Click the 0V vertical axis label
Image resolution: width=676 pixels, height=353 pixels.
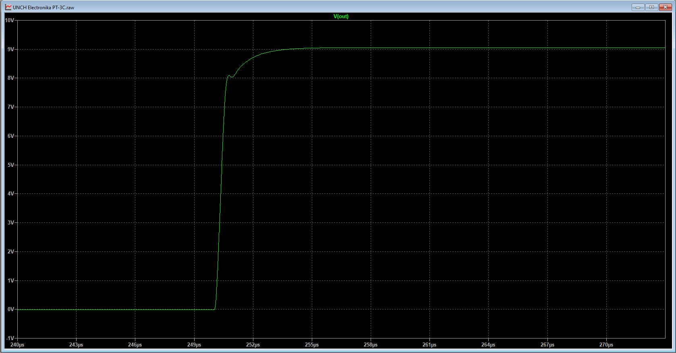point(11,309)
